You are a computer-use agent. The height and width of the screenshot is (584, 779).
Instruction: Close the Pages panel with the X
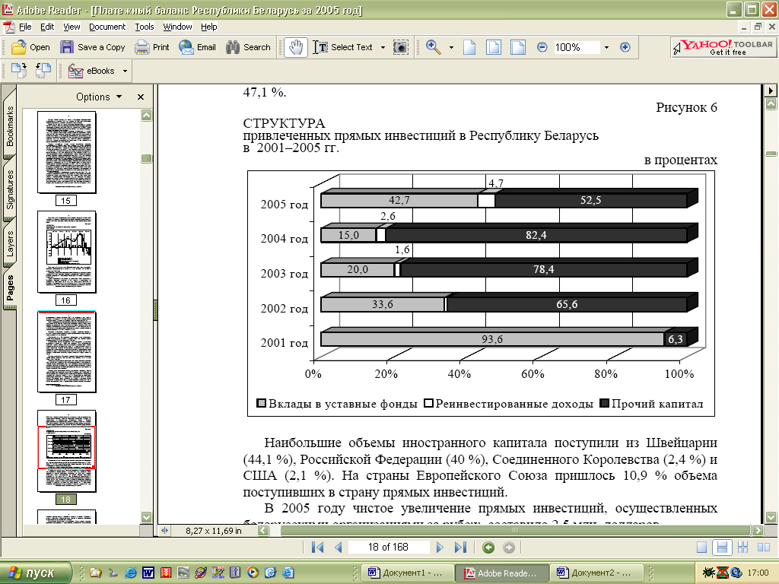pos(141,97)
